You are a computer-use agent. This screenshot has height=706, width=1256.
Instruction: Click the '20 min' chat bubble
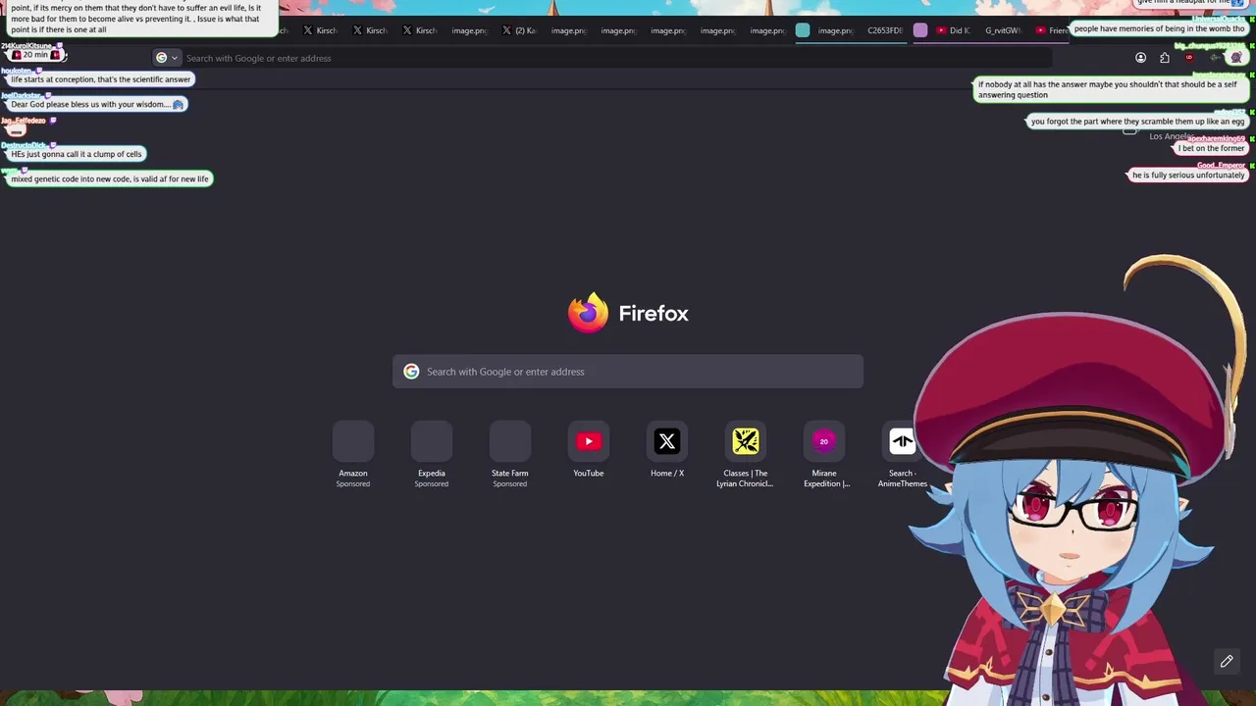coord(35,55)
